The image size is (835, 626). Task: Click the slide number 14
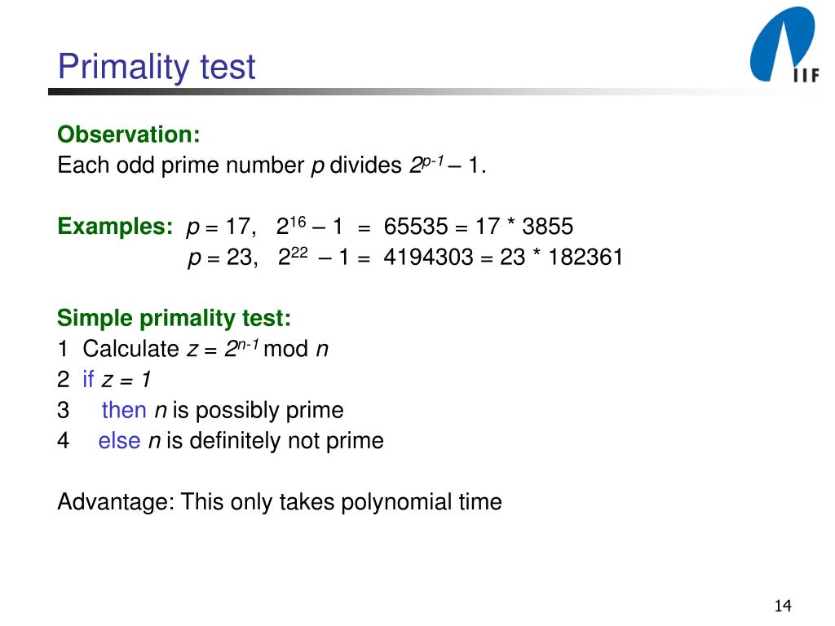coord(783,606)
